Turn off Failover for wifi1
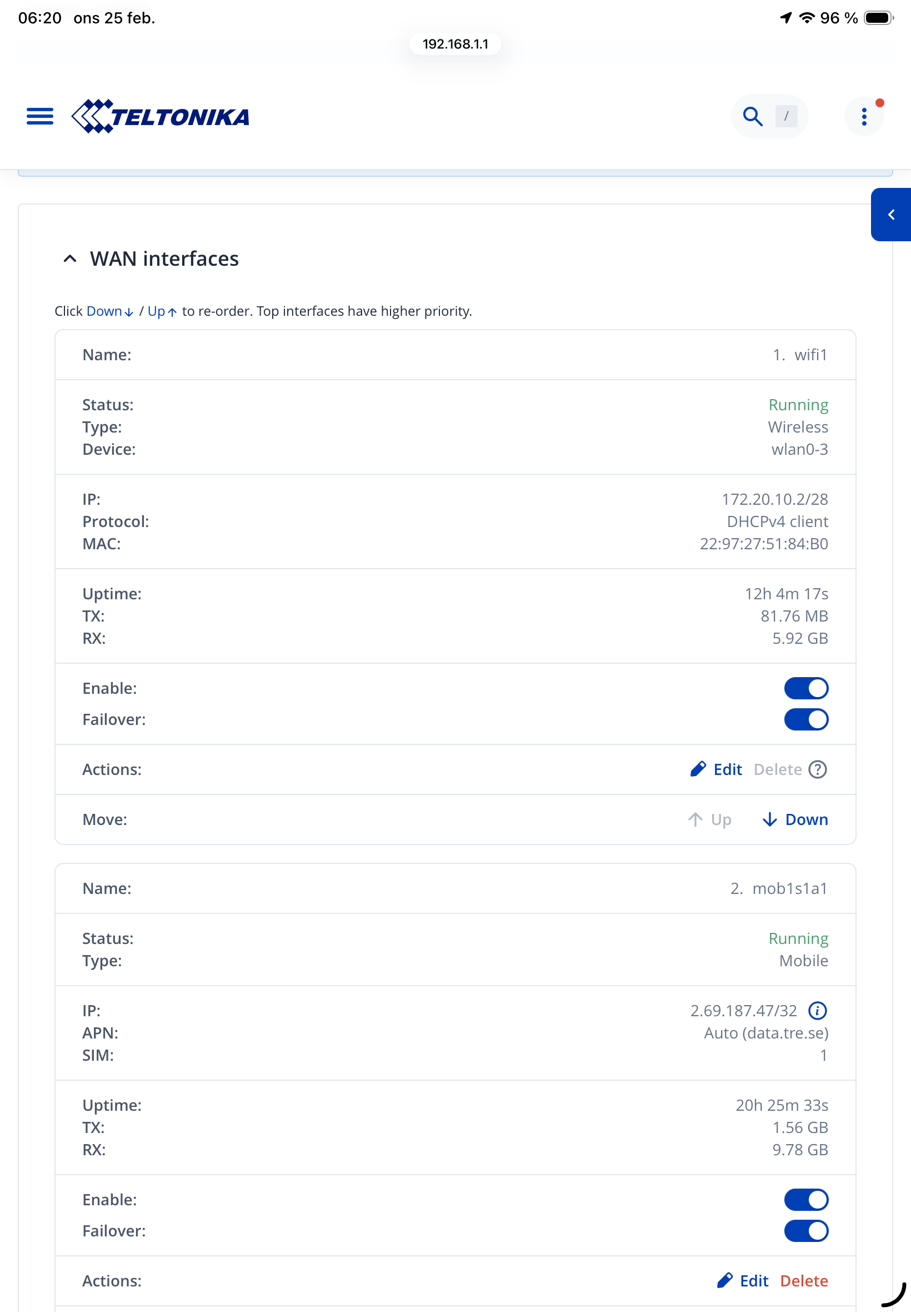 coord(805,719)
